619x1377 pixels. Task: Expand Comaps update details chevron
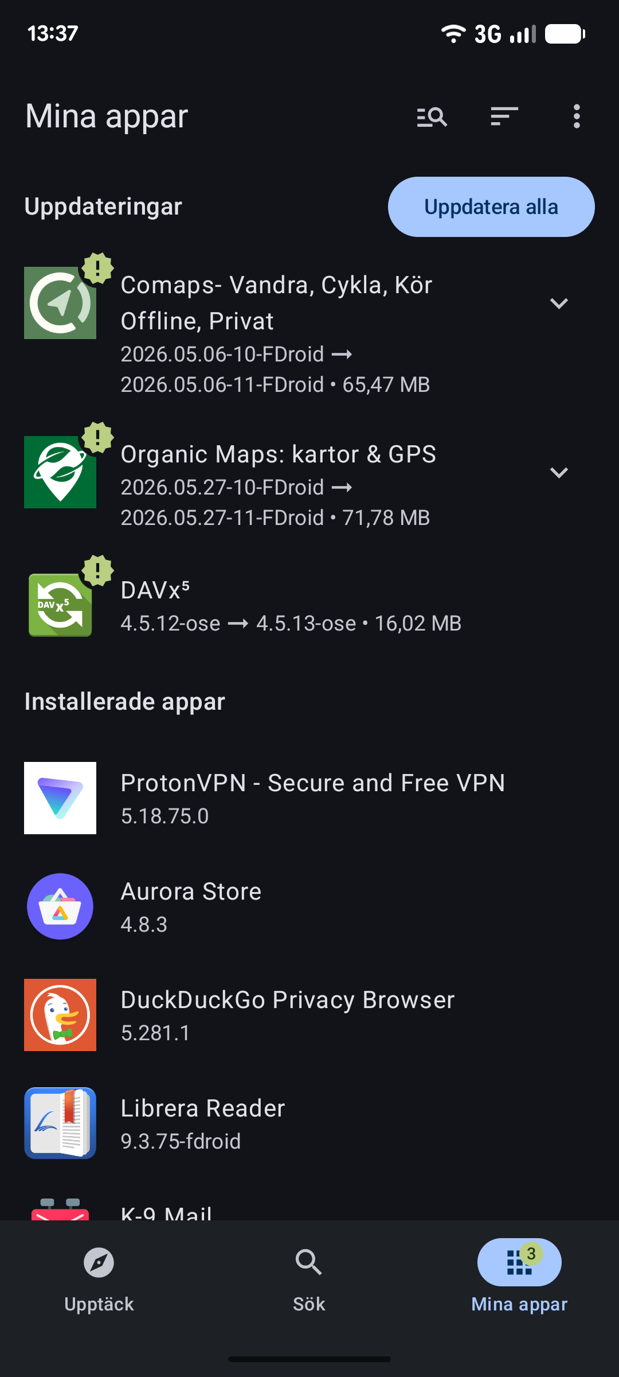point(559,303)
